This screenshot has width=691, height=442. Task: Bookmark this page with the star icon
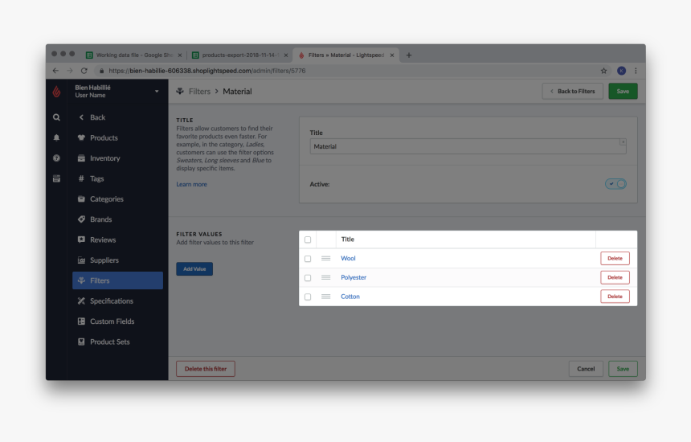point(604,71)
